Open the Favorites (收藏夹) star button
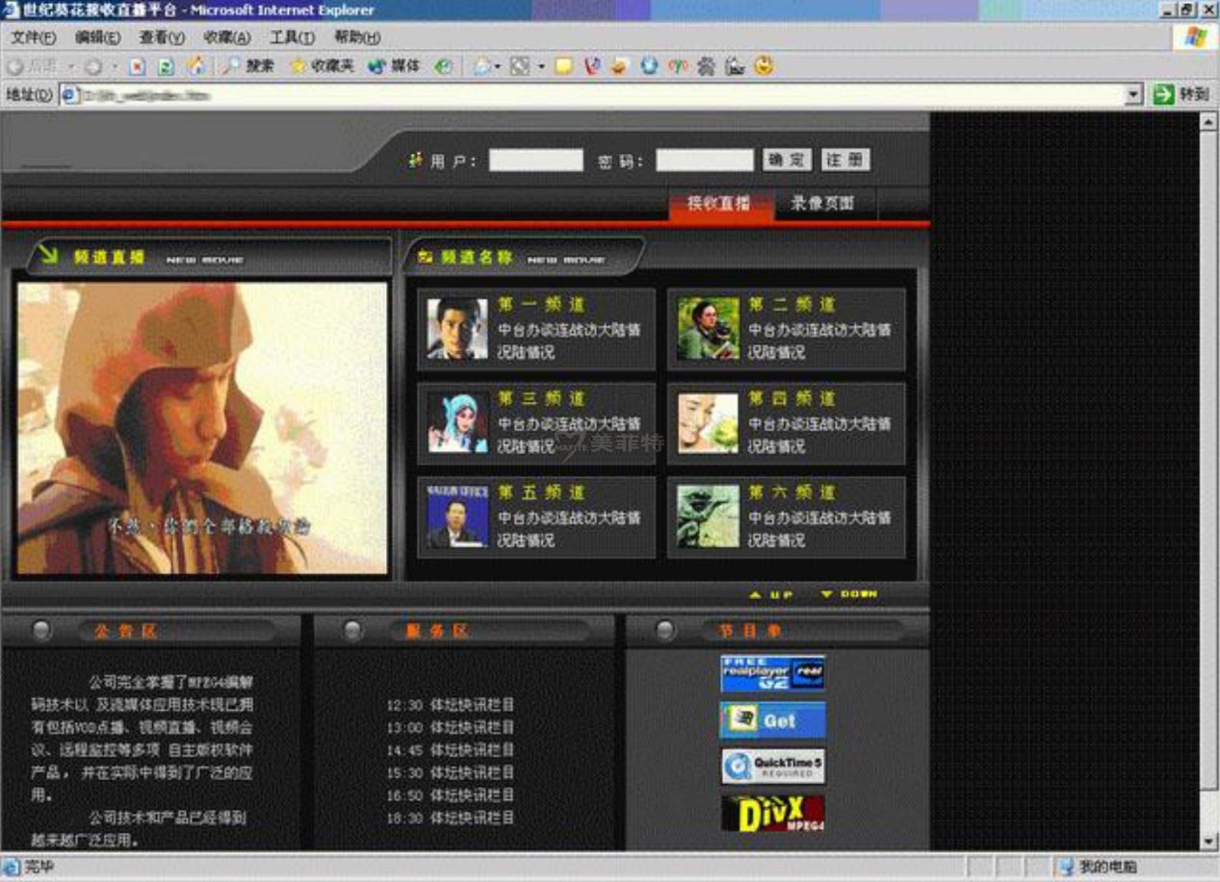Screen dimensions: 1220x882 click(323, 66)
